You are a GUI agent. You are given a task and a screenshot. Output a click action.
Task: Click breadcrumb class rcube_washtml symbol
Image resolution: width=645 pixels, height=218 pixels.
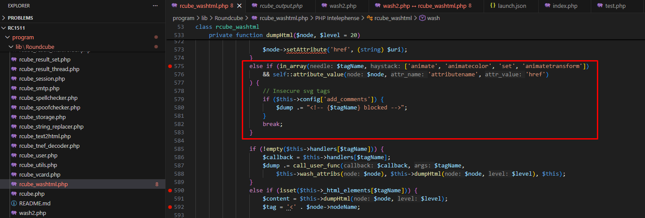[389, 18]
